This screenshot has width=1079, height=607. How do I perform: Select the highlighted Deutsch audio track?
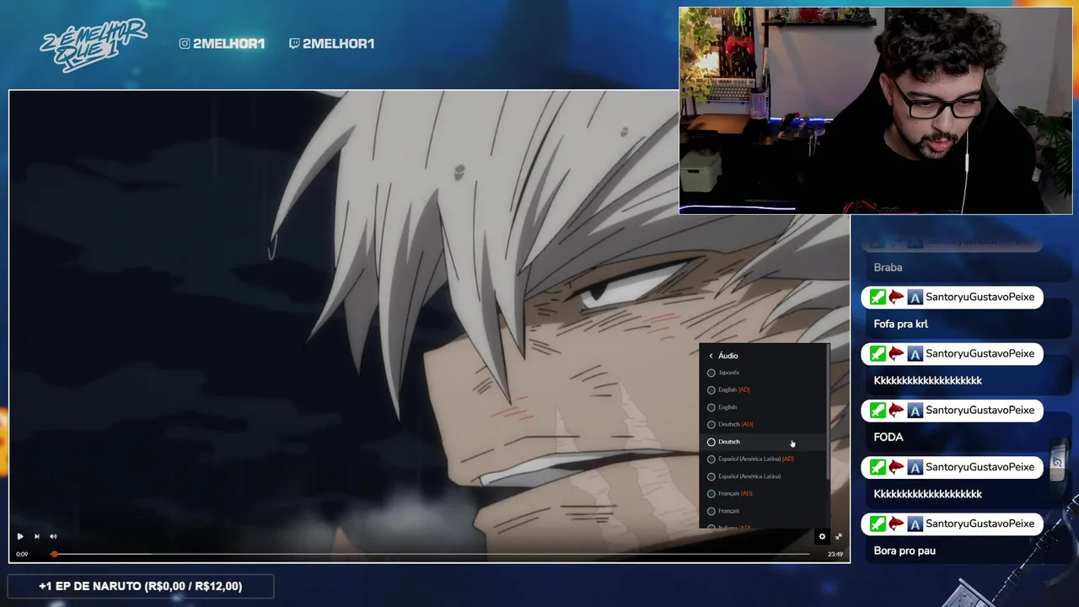[764, 442]
